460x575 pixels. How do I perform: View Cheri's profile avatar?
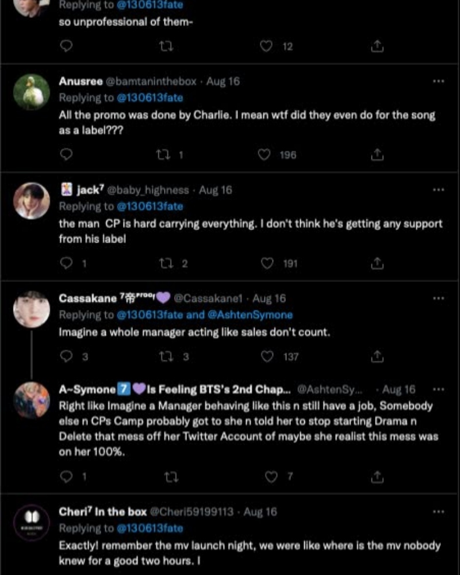[x=32, y=522]
